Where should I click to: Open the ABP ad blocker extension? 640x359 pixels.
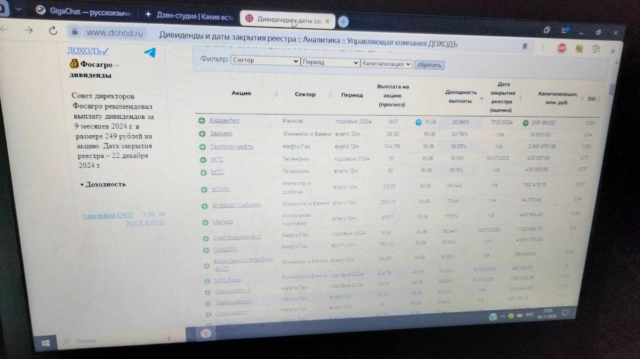click(562, 48)
